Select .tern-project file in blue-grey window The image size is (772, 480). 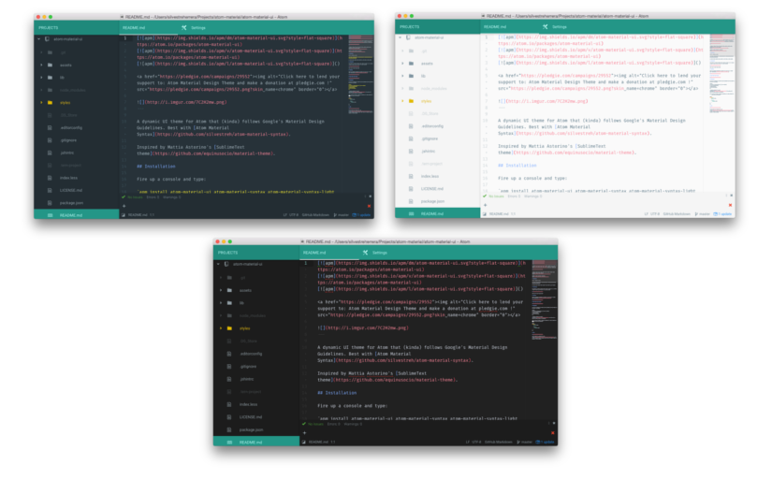coord(71,165)
